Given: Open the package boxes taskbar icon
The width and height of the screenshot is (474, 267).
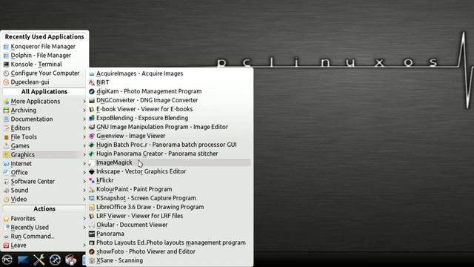Looking at the screenshot, I should (x=71, y=260).
